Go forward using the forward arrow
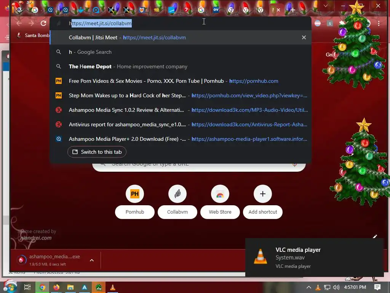 coord(31,23)
